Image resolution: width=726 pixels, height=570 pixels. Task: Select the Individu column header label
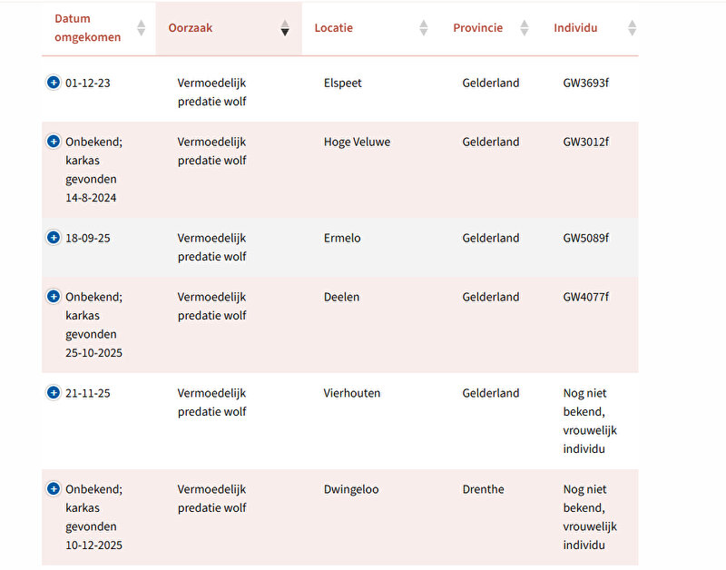click(575, 28)
